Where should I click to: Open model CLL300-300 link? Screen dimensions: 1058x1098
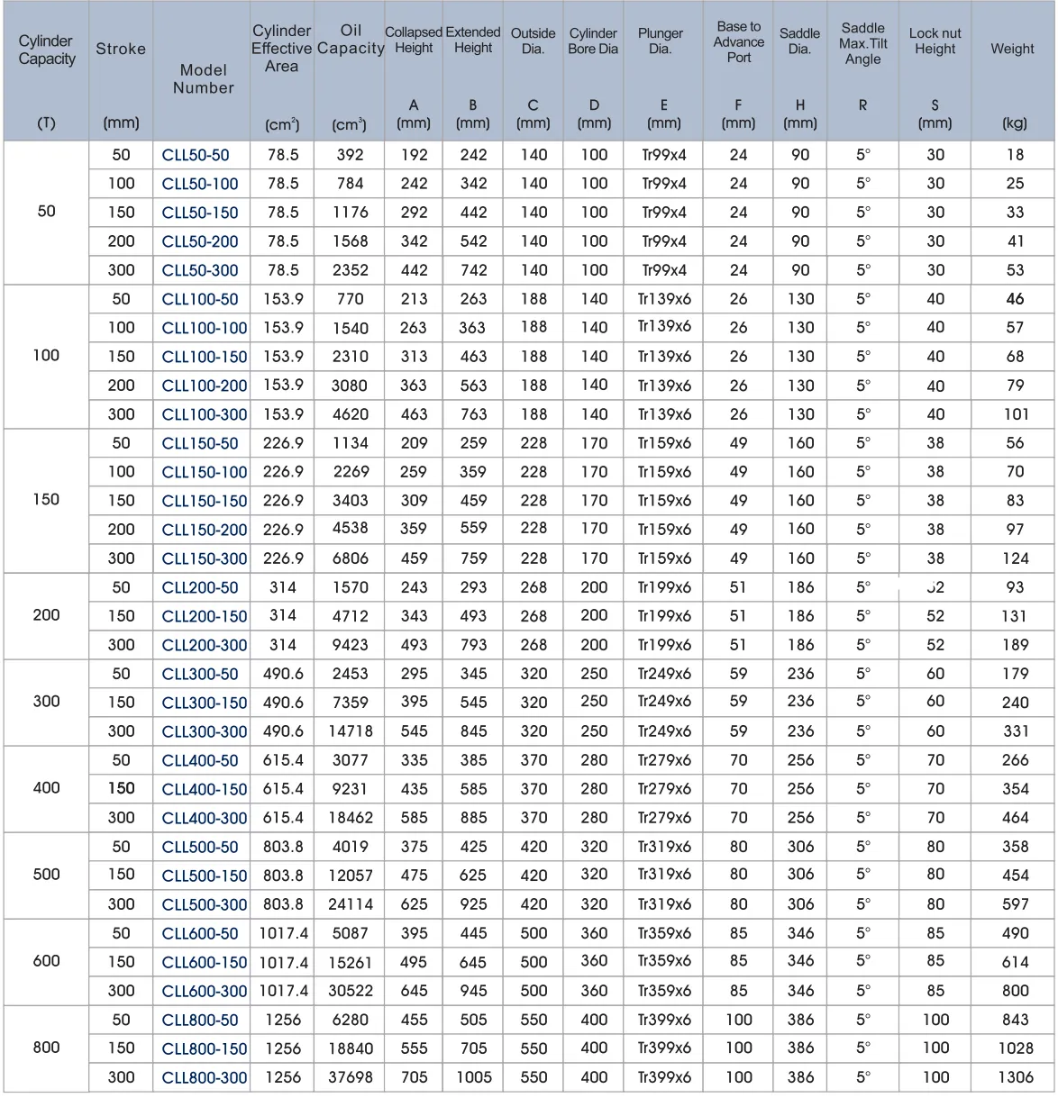coord(204,731)
